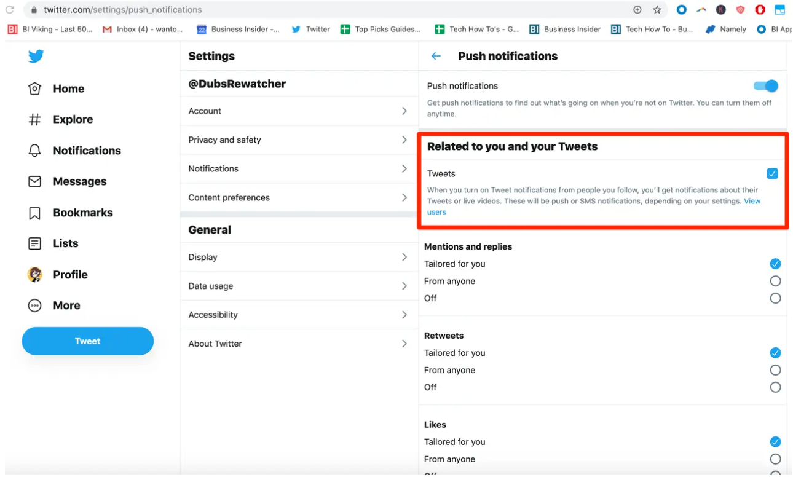Select Off under Mentions and replies
The image size is (793, 477).
click(775, 298)
